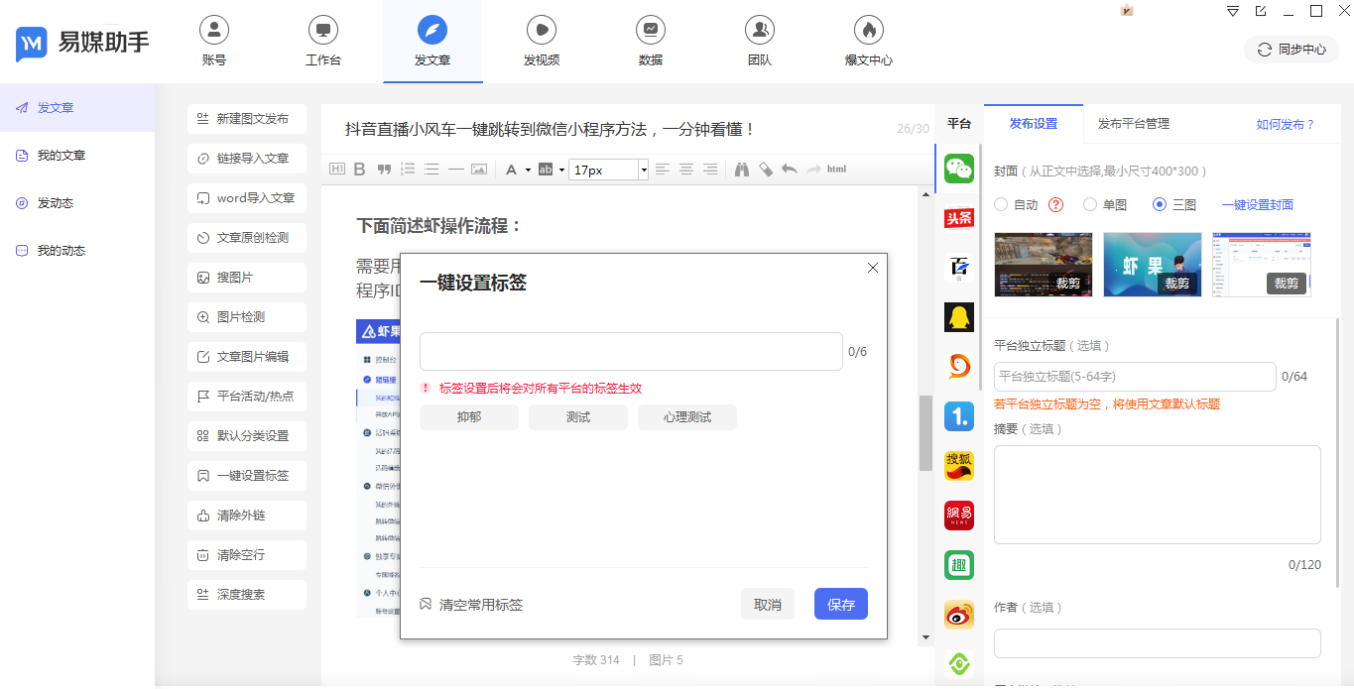This screenshot has height=689, width=1354.
Task: Click 新建图文发布 in the tools list
Action: pyautogui.click(x=247, y=119)
